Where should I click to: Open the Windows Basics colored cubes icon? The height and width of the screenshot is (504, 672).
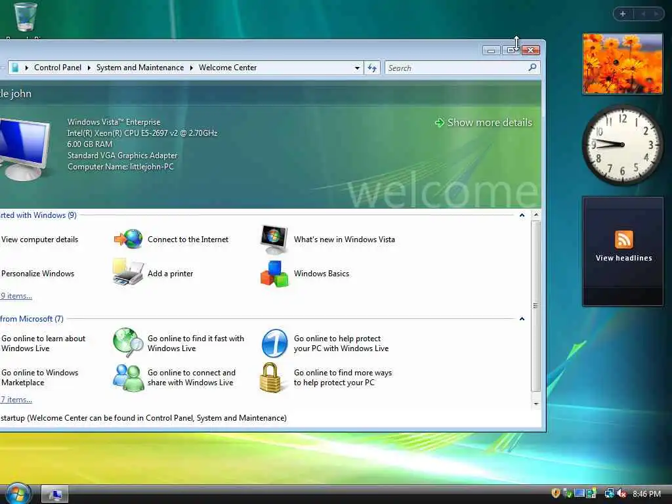coord(274,274)
